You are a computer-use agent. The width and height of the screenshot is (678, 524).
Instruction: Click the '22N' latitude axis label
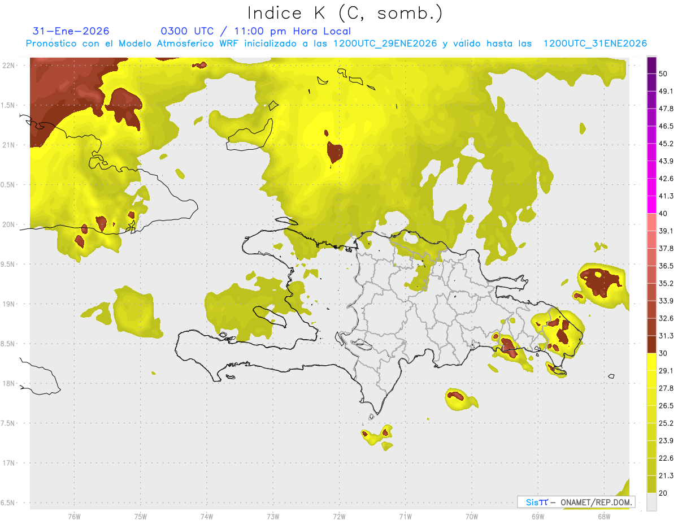tap(8, 66)
